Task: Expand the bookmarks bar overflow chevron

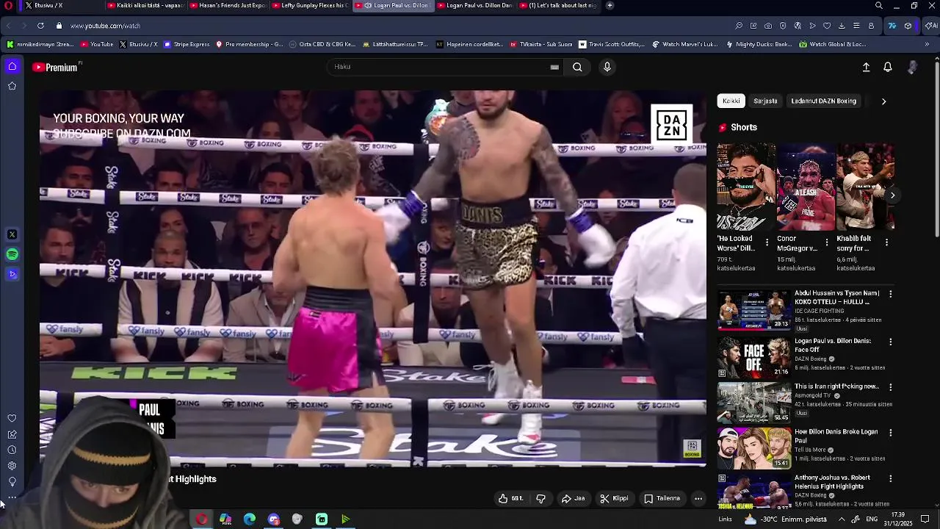Action: coord(927,45)
